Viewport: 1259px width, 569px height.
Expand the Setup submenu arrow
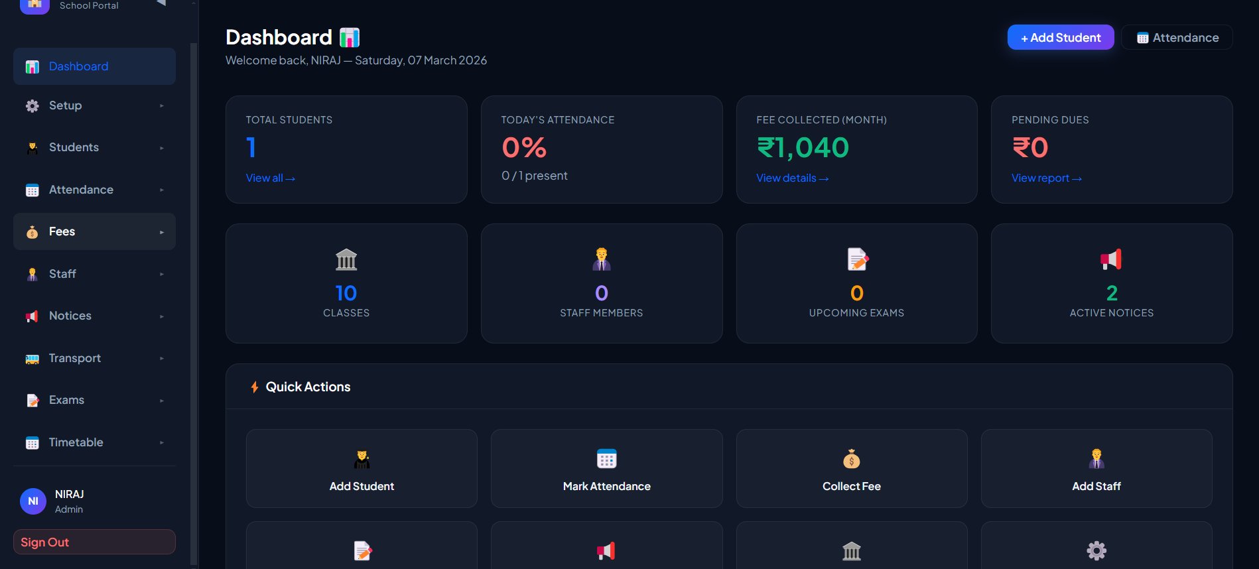pyautogui.click(x=161, y=106)
